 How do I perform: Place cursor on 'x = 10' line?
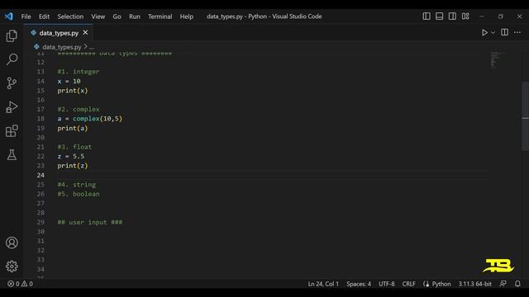(69, 81)
